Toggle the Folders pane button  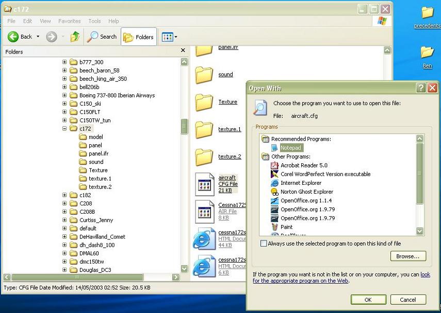tap(139, 37)
